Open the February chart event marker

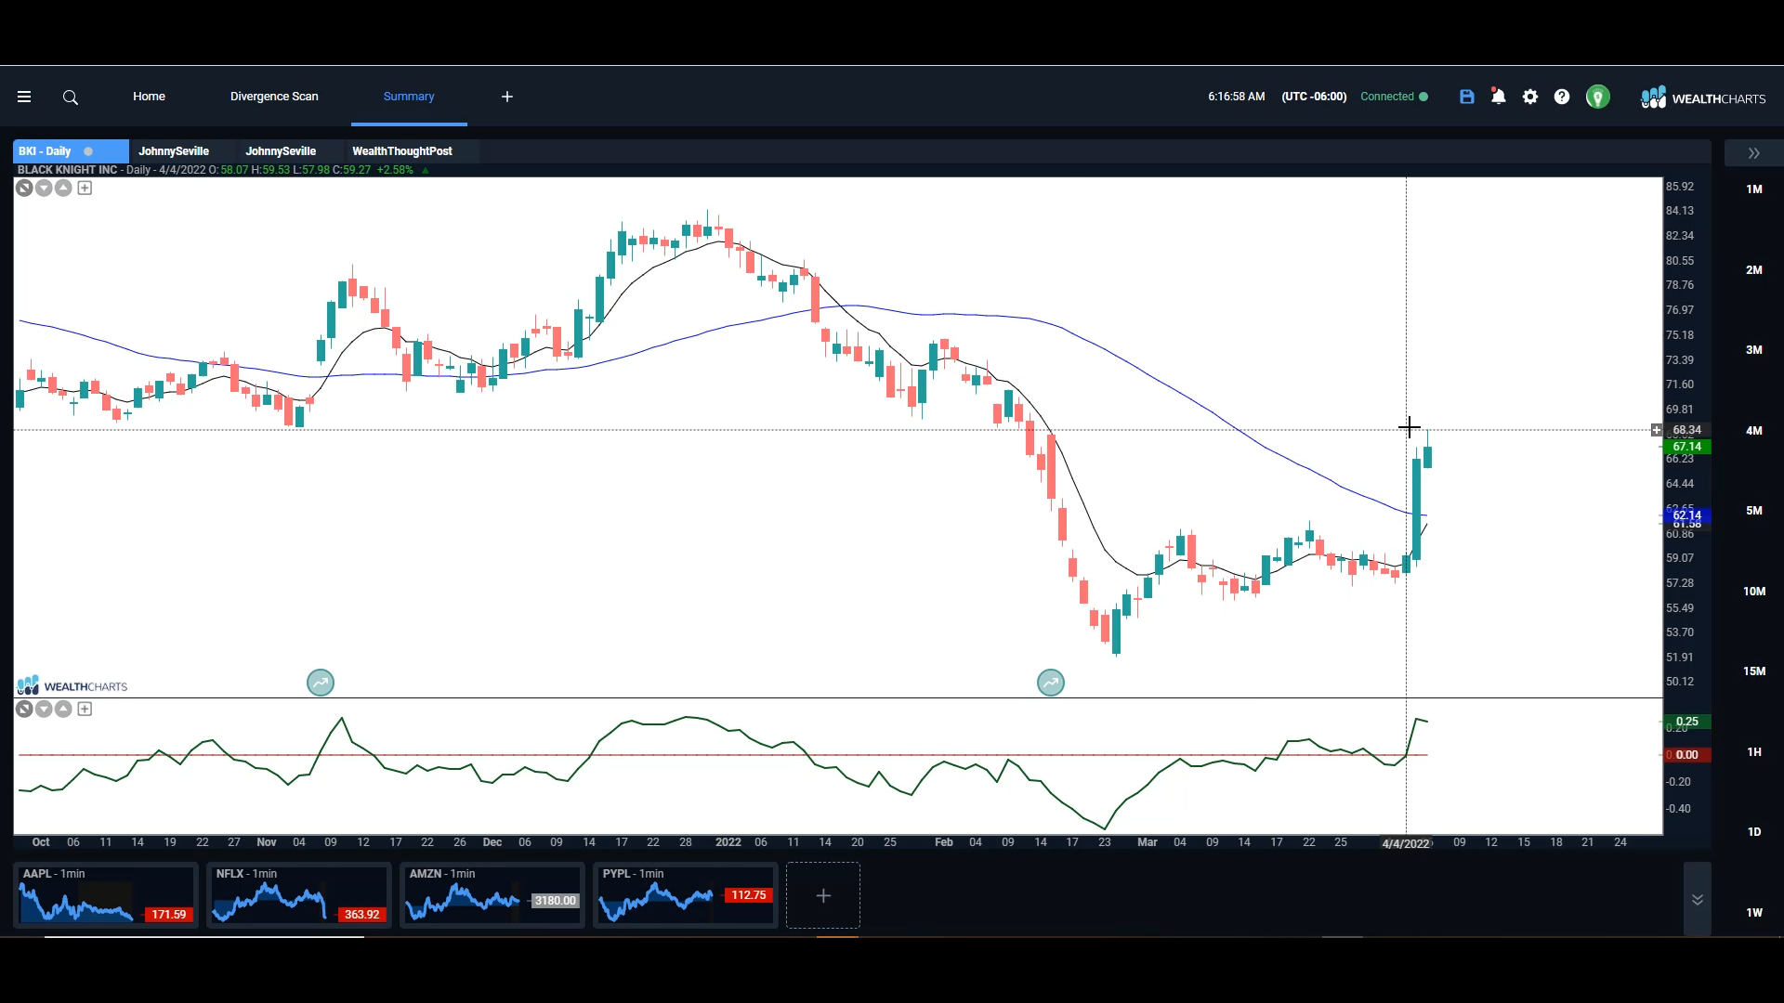click(1051, 683)
